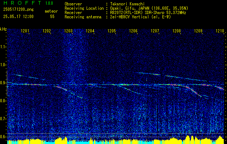Image resolution: width=227 pixels, height=144 pixels.
Task: Select the 2el-HB9CV Vertical antenna text
Action: pos(140,17)
